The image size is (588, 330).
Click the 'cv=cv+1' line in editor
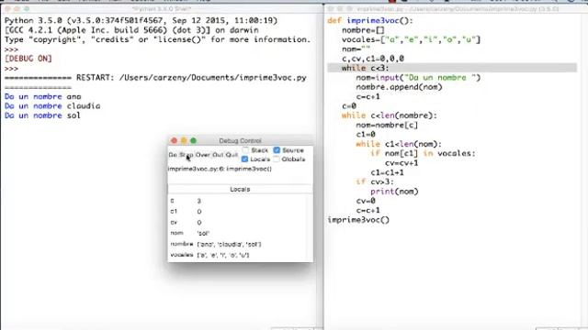pyautogui.click(x=401, y=163)
